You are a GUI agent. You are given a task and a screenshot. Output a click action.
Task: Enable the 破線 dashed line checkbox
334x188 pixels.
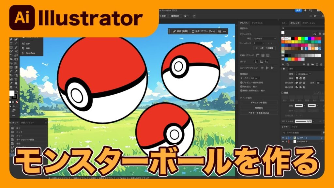(282, 93)
